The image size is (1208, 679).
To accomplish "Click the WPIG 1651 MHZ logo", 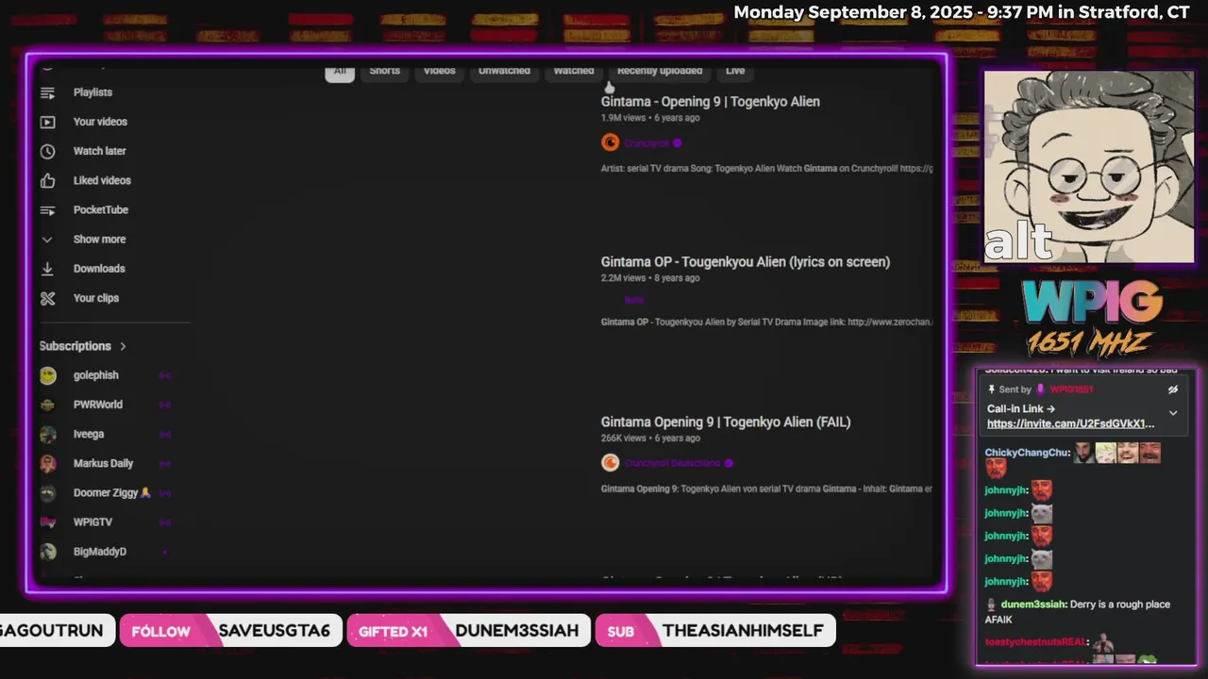I will coord(1091,318).
